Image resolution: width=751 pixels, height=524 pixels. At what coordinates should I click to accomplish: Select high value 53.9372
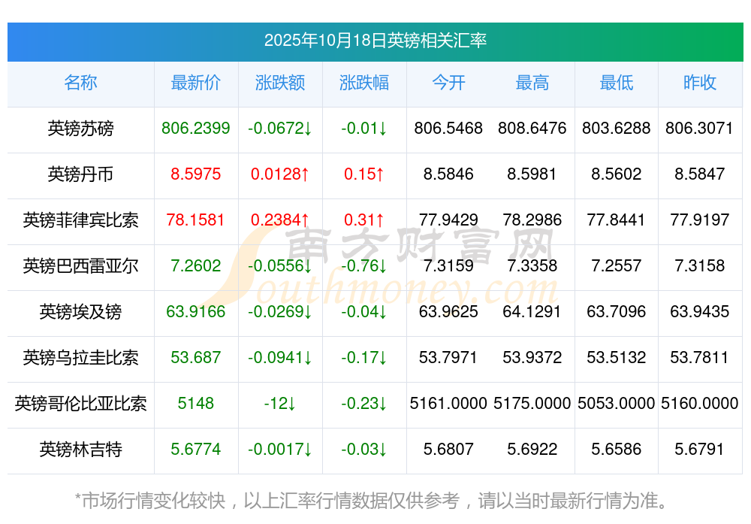point(532,358)
